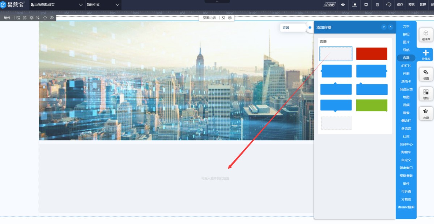Select 按钮 in the control list
This screenshot has width=434, height=224.
(406, 34)
